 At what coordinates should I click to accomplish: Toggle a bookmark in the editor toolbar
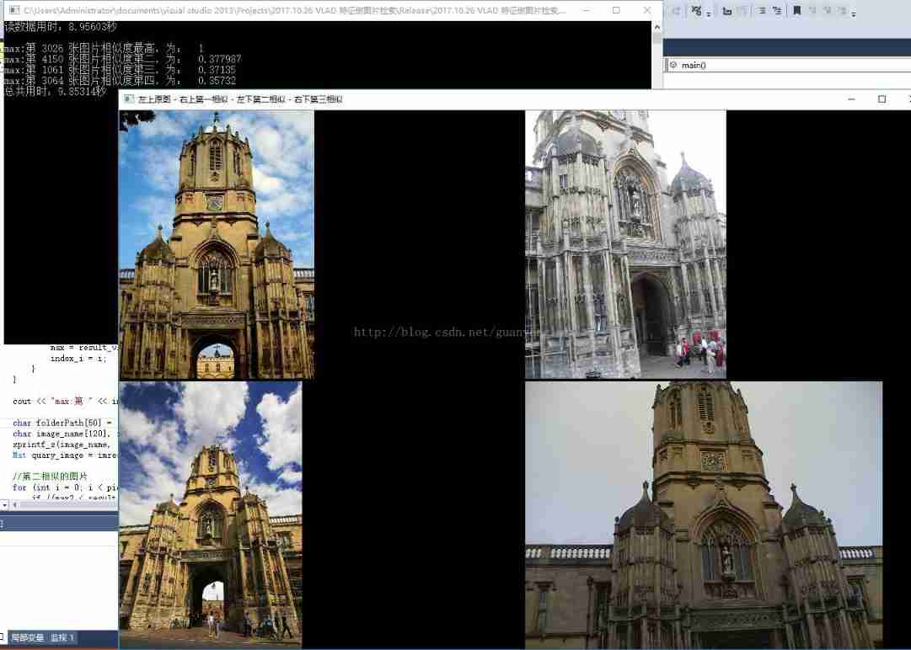pos(796,12)
